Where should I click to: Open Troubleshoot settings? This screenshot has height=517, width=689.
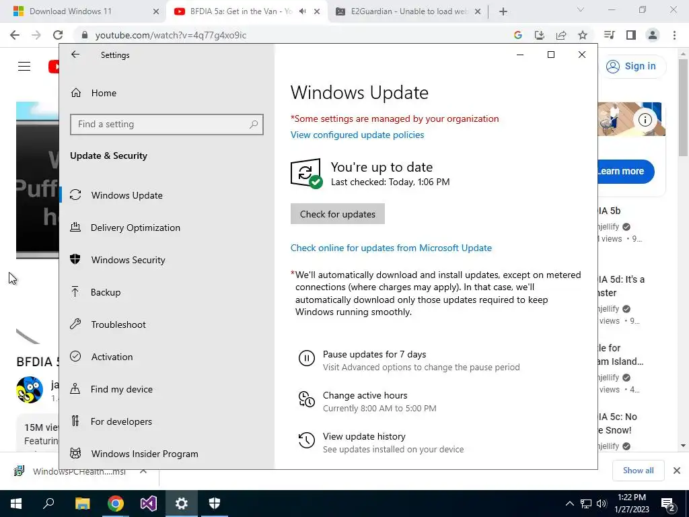(118, 324)
